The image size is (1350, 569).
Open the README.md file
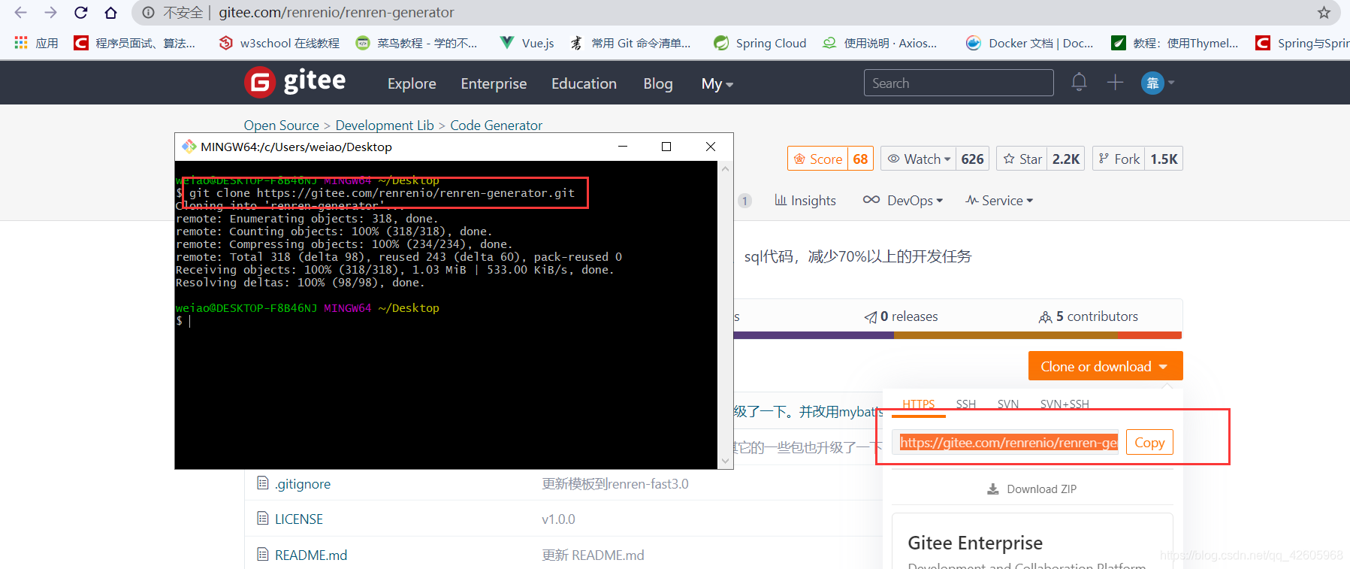311,555
